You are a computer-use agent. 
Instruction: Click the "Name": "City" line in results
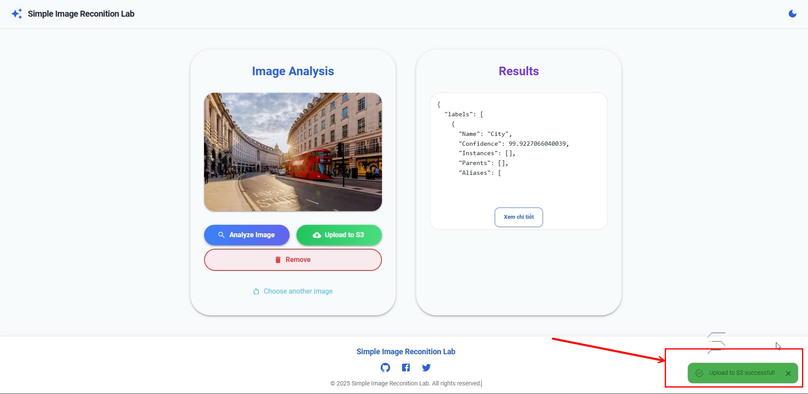(x=485, y=134)
